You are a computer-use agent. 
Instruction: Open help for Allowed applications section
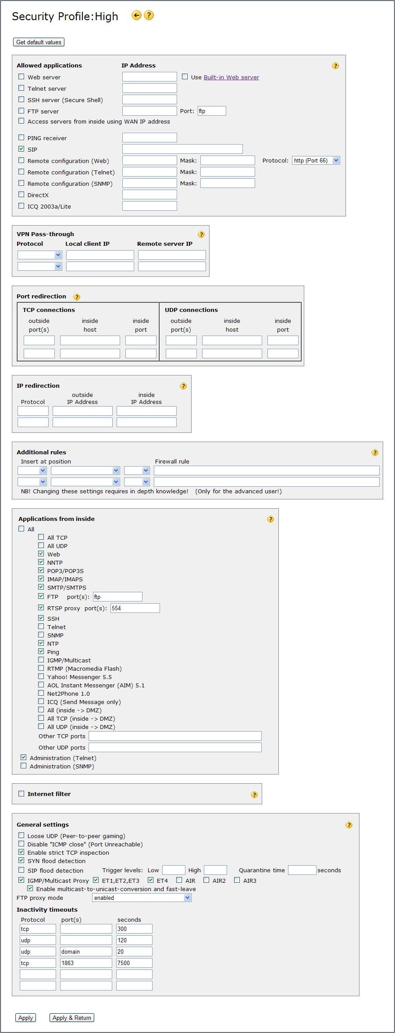point(335,66)
